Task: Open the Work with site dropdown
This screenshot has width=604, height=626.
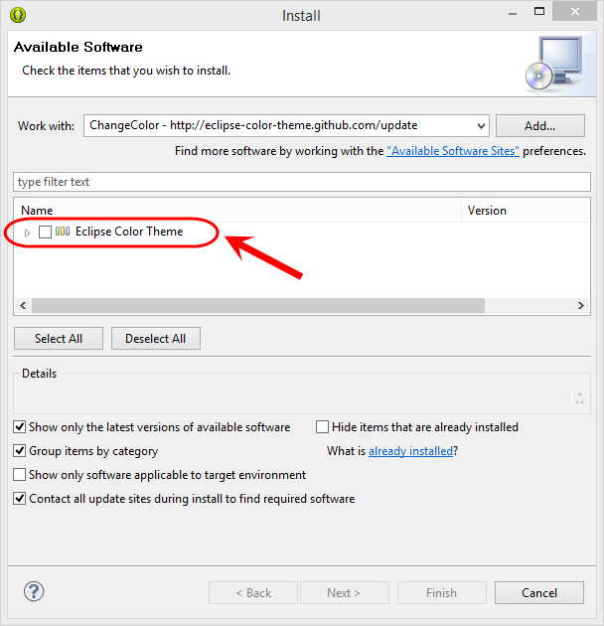Action: point(481,126)
